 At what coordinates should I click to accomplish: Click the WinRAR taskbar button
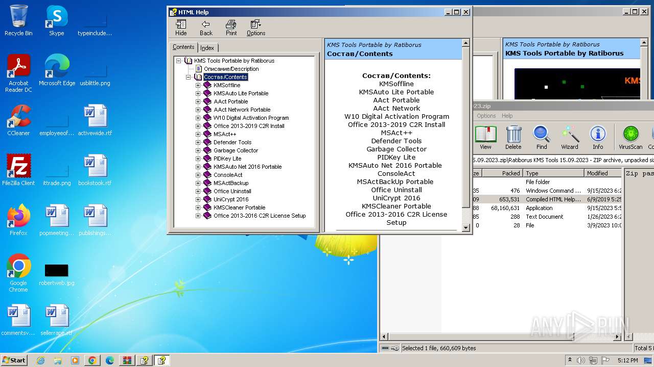(127, 360)
